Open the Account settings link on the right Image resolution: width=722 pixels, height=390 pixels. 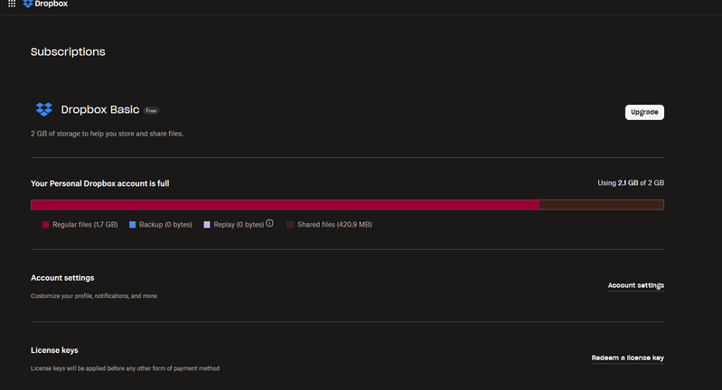pyautogui.click(x=635, y=285)
